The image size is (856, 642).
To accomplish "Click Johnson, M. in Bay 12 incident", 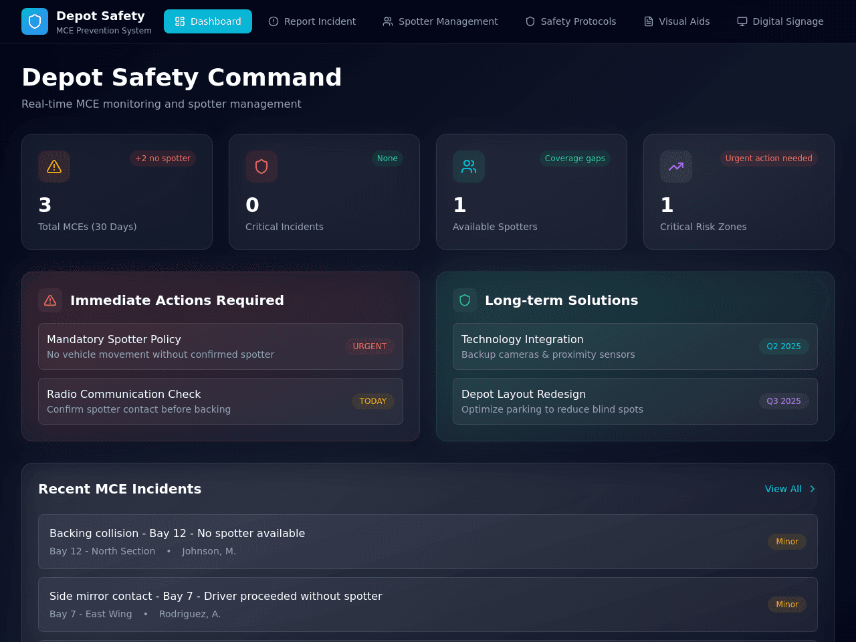I will 209,551.
